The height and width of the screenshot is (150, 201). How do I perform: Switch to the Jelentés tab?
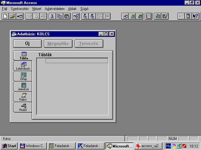click(23, 87)
